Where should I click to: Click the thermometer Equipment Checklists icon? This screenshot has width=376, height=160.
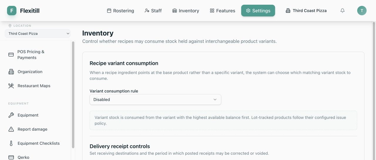pos(11,143)
